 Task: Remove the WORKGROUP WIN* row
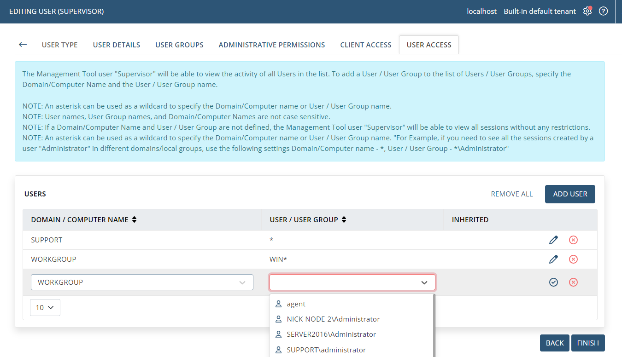coord(573,259)
